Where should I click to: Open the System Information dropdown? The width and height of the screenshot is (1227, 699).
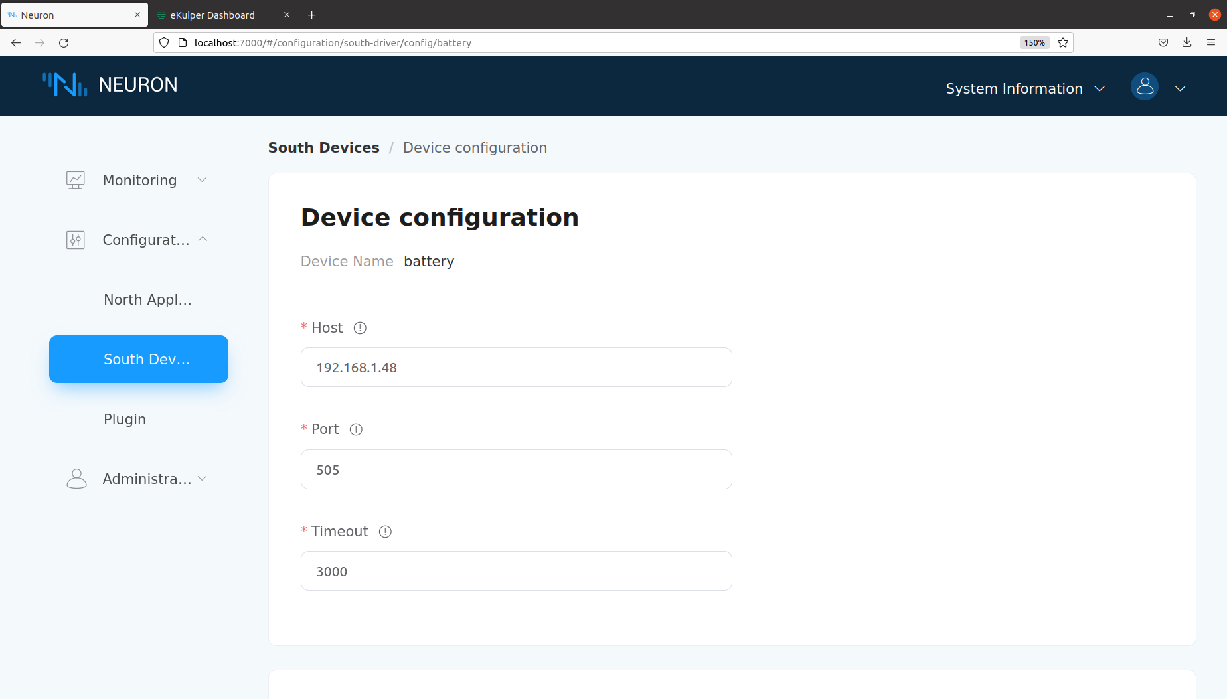point(1024,88)
